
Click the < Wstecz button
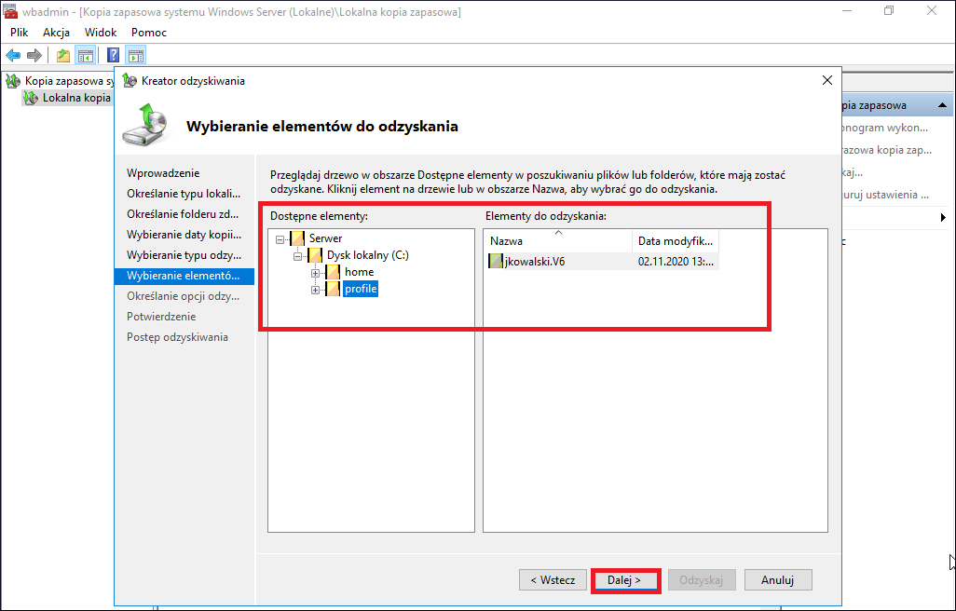(553, 580)
